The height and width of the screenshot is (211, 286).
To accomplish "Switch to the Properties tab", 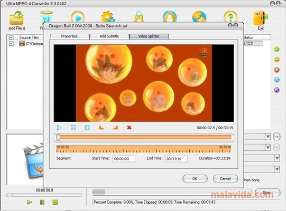I will (69, 36).
